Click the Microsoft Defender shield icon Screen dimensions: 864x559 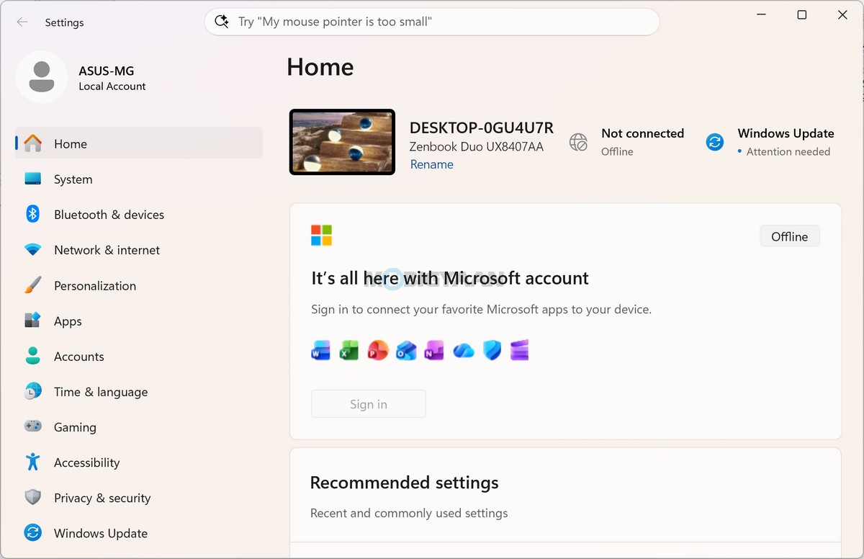point(492,351)
